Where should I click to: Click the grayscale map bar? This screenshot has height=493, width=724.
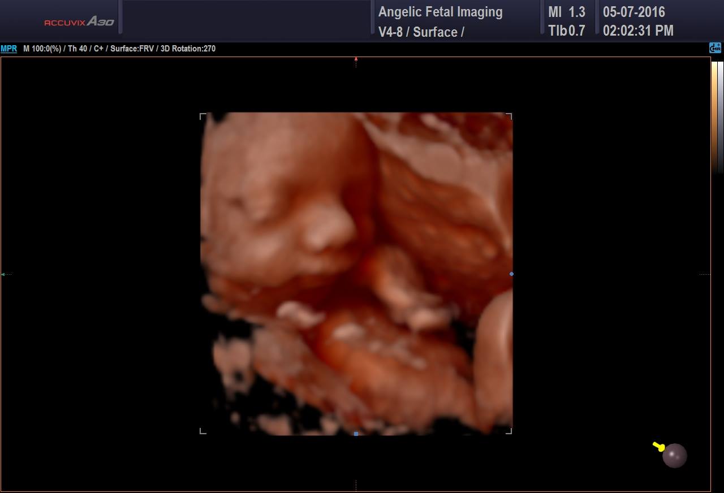[721, 116]
